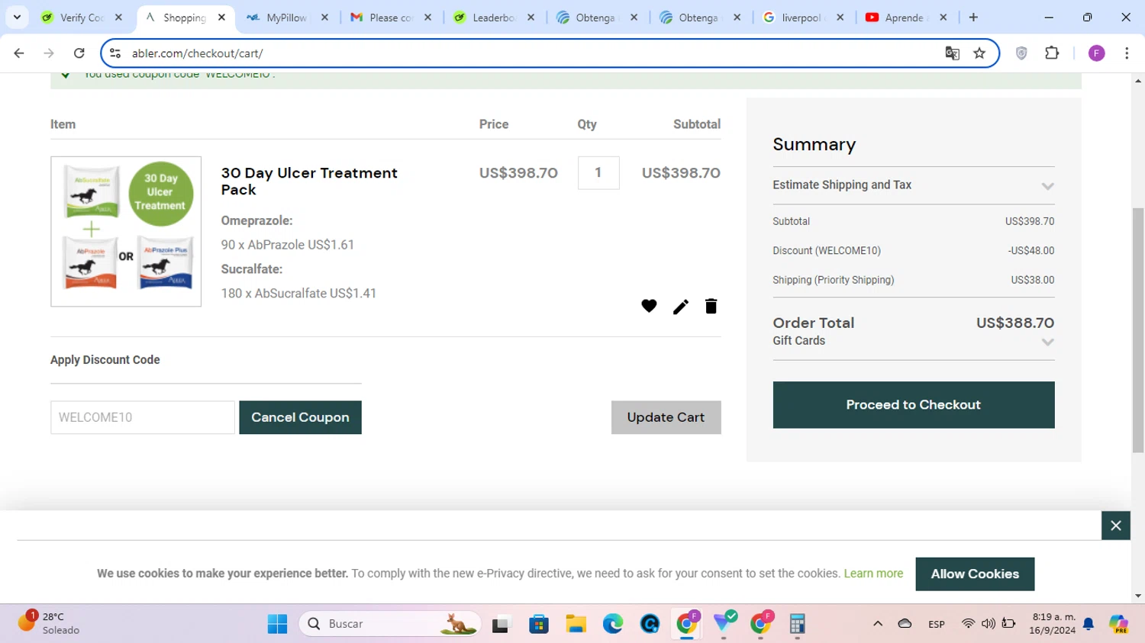1145x643 pixels.
Task: Bookmark this page with star icon
Action: coord(979,53)
